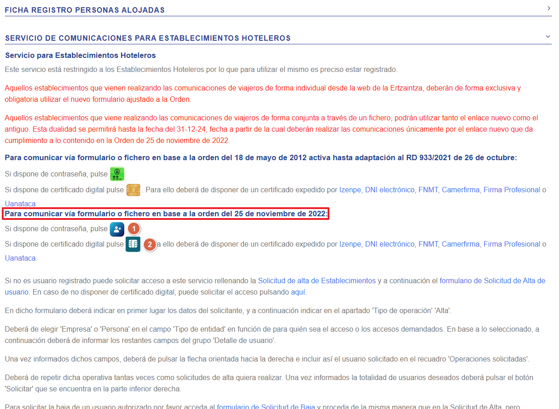559x409 pixels.
Task: Open 'formulario de Solicitud de Alta de usuario' link
Action: pos(492,281)
